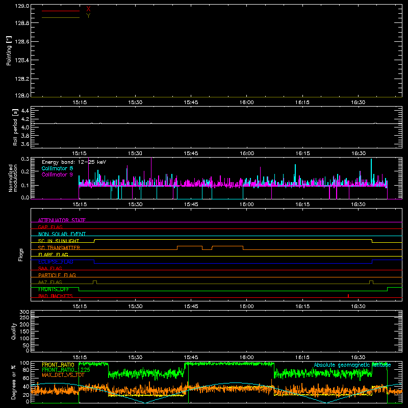
Task: Click 16:15 time label under modulation plot
Action: [302, 205]
